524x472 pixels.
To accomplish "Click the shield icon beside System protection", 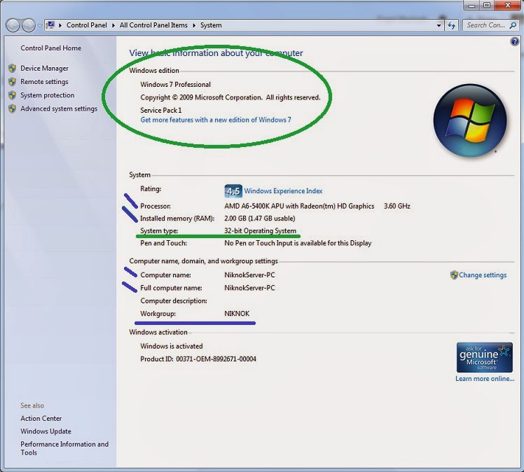I will pos(12,95).
